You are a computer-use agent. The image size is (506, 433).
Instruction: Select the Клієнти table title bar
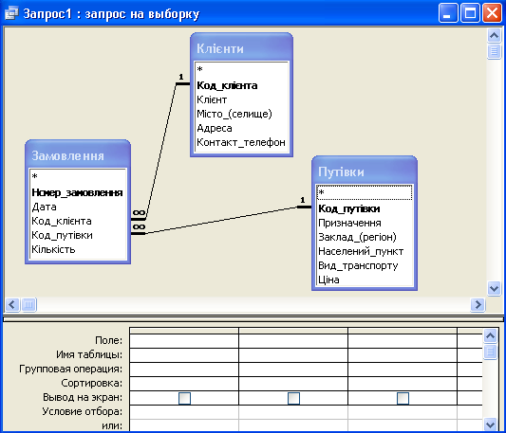[x=242, y=47]
